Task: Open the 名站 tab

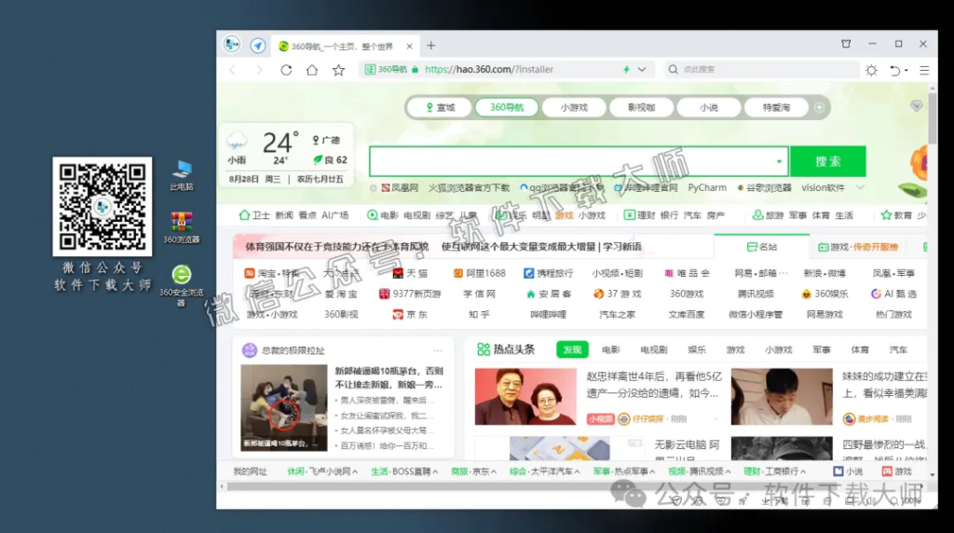Action: click(762, 246)
